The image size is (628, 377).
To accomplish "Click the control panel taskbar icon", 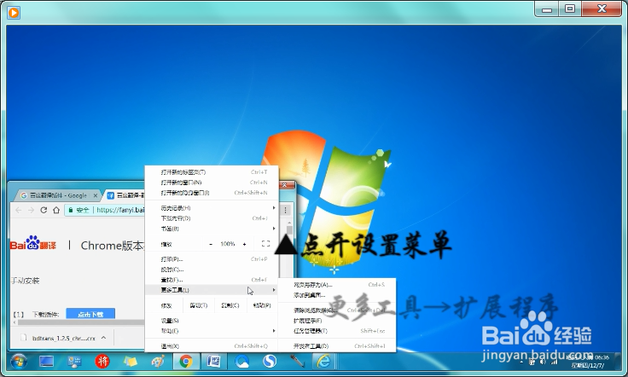I will 74,362.
